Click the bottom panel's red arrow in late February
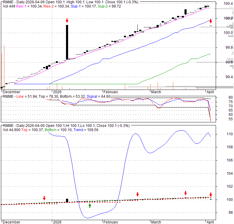Image resolution: width=234 pixels, height=224 pixels. [137, 194]
